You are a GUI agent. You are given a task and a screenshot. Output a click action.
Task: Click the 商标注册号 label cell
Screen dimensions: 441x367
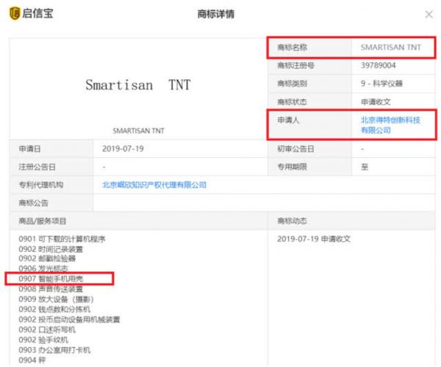tap(309, 65)
